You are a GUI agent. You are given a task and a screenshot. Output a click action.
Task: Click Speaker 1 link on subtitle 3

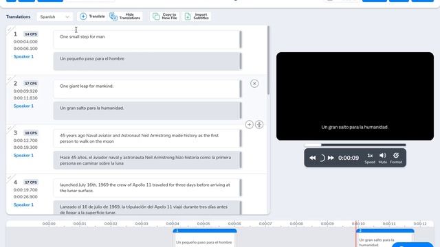[x=23, y=155]
